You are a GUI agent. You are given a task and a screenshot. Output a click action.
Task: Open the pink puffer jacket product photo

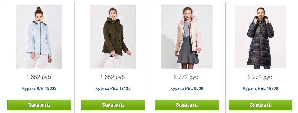[187, 37]
